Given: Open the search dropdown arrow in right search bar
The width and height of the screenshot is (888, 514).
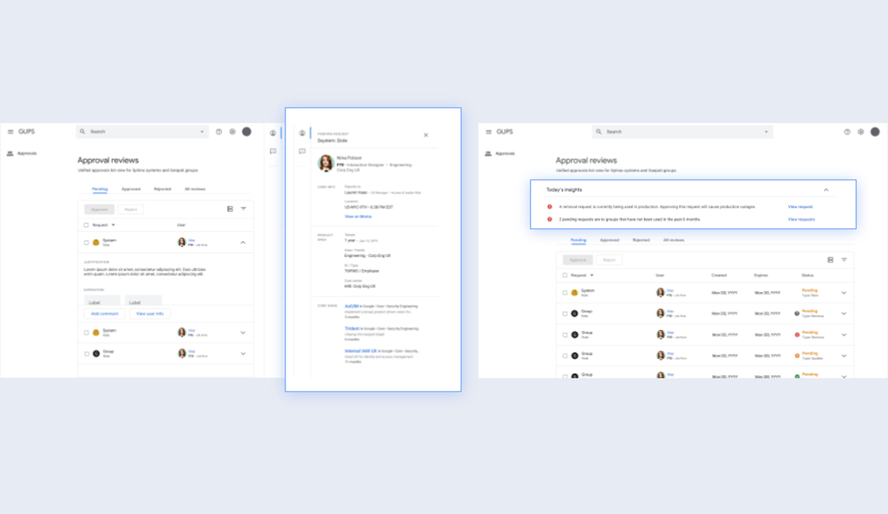Looking at the screenshot, I should pyautogui.click(x=766, y=132).
